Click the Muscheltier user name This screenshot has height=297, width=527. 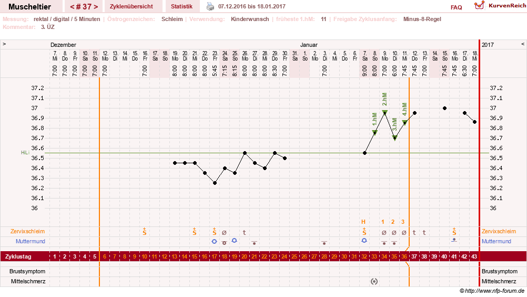pos(29,7)
